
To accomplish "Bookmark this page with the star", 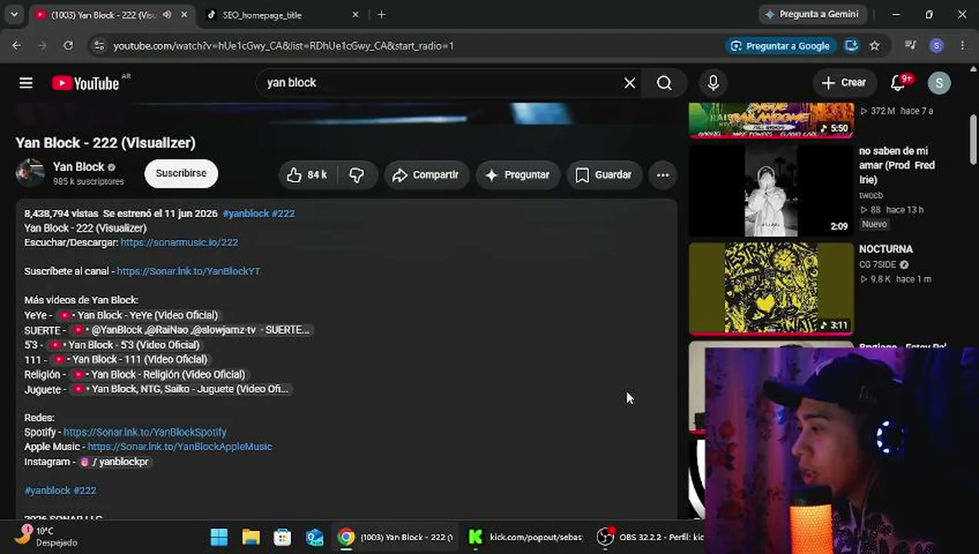I will coord(874,46).
